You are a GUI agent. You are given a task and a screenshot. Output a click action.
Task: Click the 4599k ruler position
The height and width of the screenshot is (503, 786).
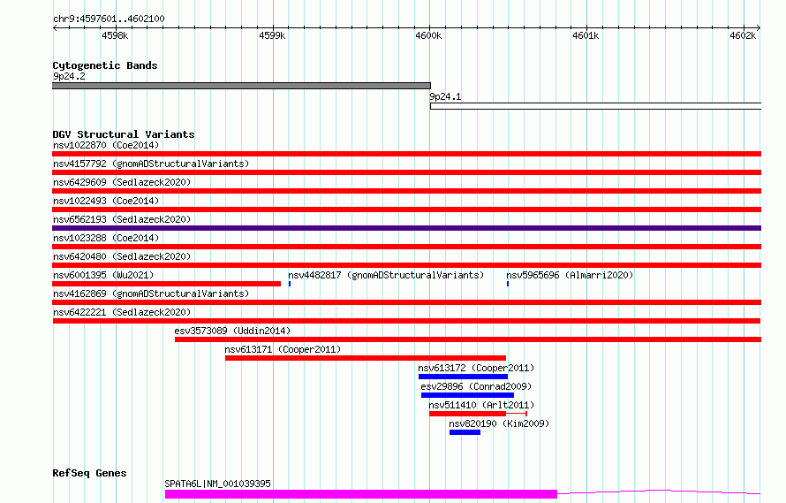click(x=272, y=35)
